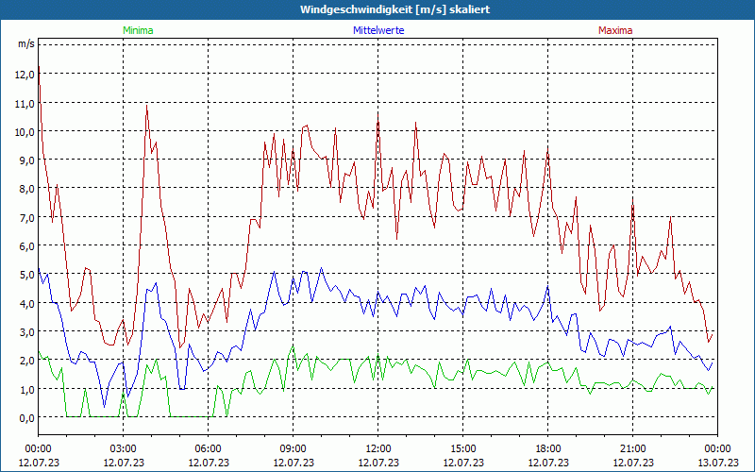Click the '06:00' time axis label
Image resolution: width=755 pixels, height=472 pixels.
click(x=208, y=449)
